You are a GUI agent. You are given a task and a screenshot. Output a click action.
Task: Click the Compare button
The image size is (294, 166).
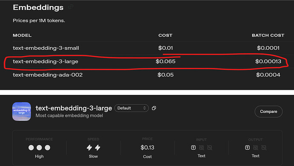tap(268, 112)
